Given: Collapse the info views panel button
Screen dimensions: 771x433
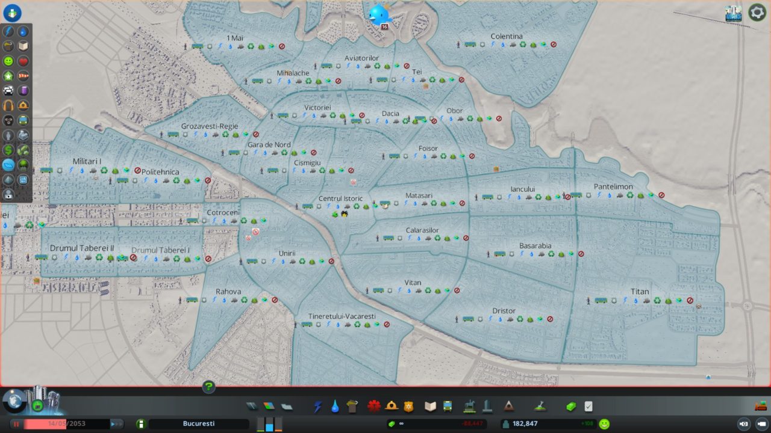Looking at the screenshot, I should tap(12, 13).
